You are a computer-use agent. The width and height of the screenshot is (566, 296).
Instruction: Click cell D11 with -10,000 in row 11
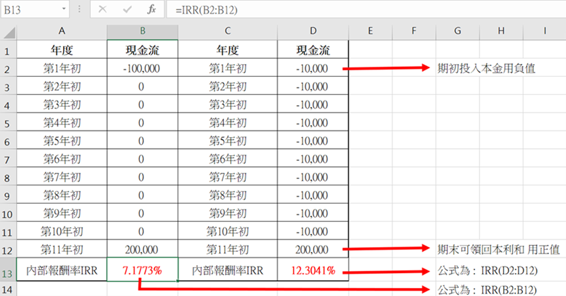(x=313, y=231)
